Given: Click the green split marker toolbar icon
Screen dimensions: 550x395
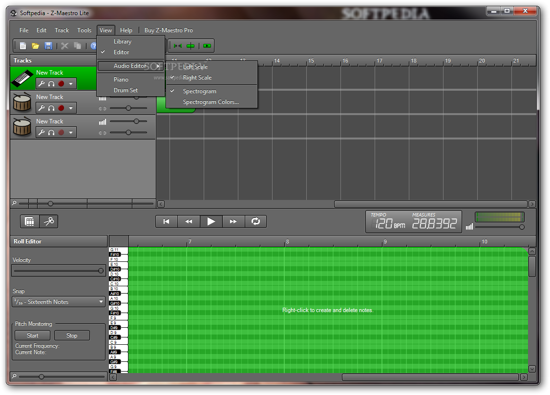Looking at the screenshot, I should [x=190, y=46].
